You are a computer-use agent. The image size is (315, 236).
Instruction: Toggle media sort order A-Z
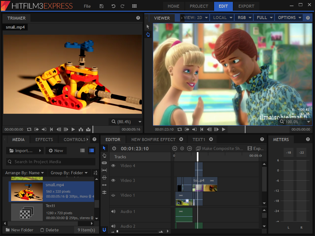(95, 173)
